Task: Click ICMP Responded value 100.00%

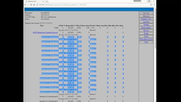Action: coord(71,28)
